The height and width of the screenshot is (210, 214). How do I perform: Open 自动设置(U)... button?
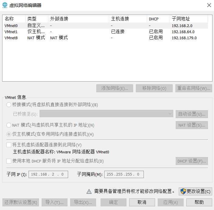(x=192, y=114)
